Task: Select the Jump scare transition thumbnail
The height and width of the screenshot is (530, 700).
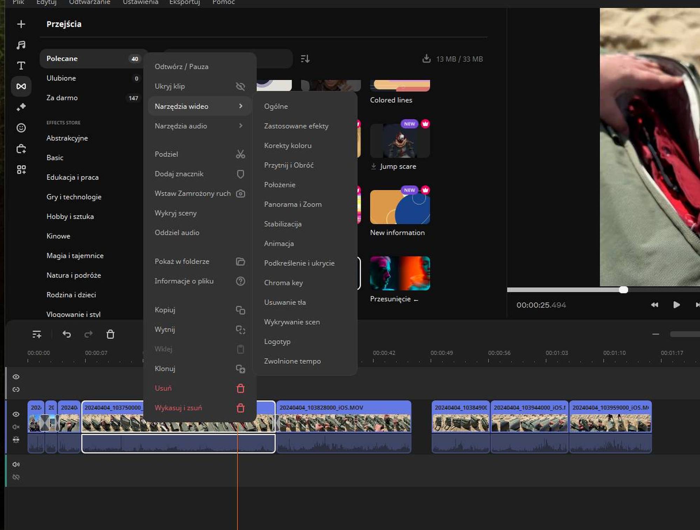Action: coord(400,141)
